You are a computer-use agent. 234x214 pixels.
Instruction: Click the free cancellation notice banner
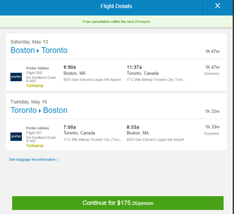[116, 22]
